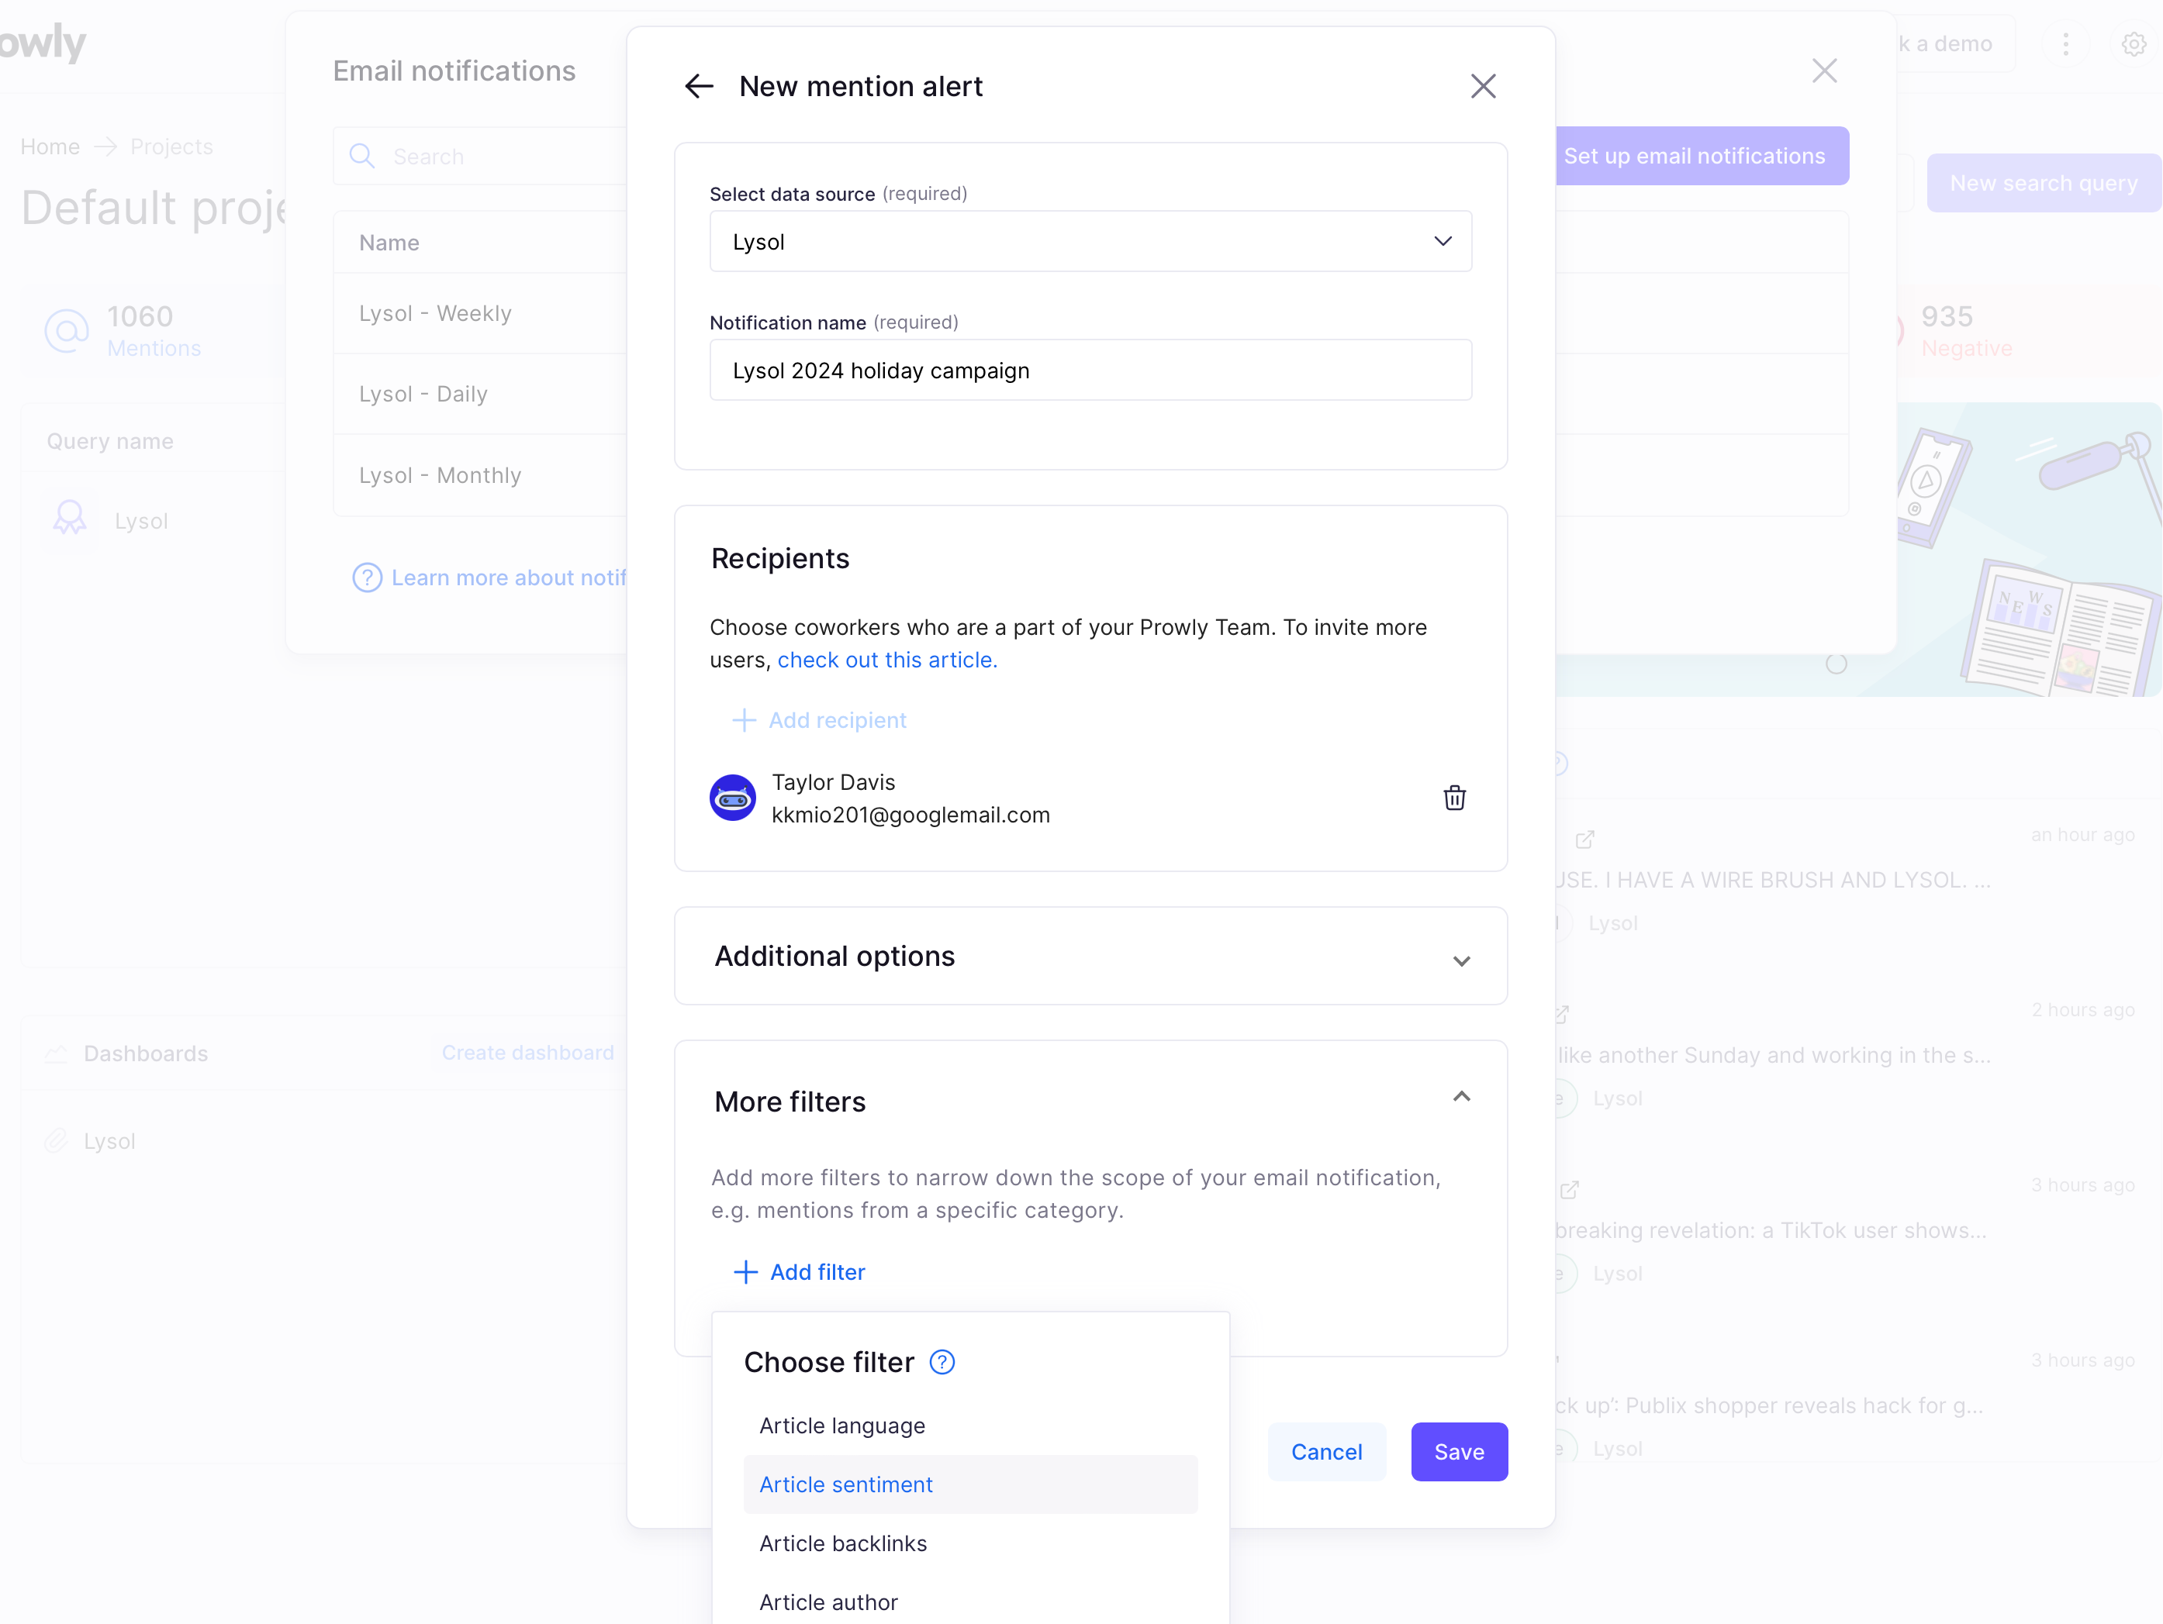This screenshot has width=2163, height=1624.
Task: Click the close X icon on modal
Action: tap(1482, 85)
